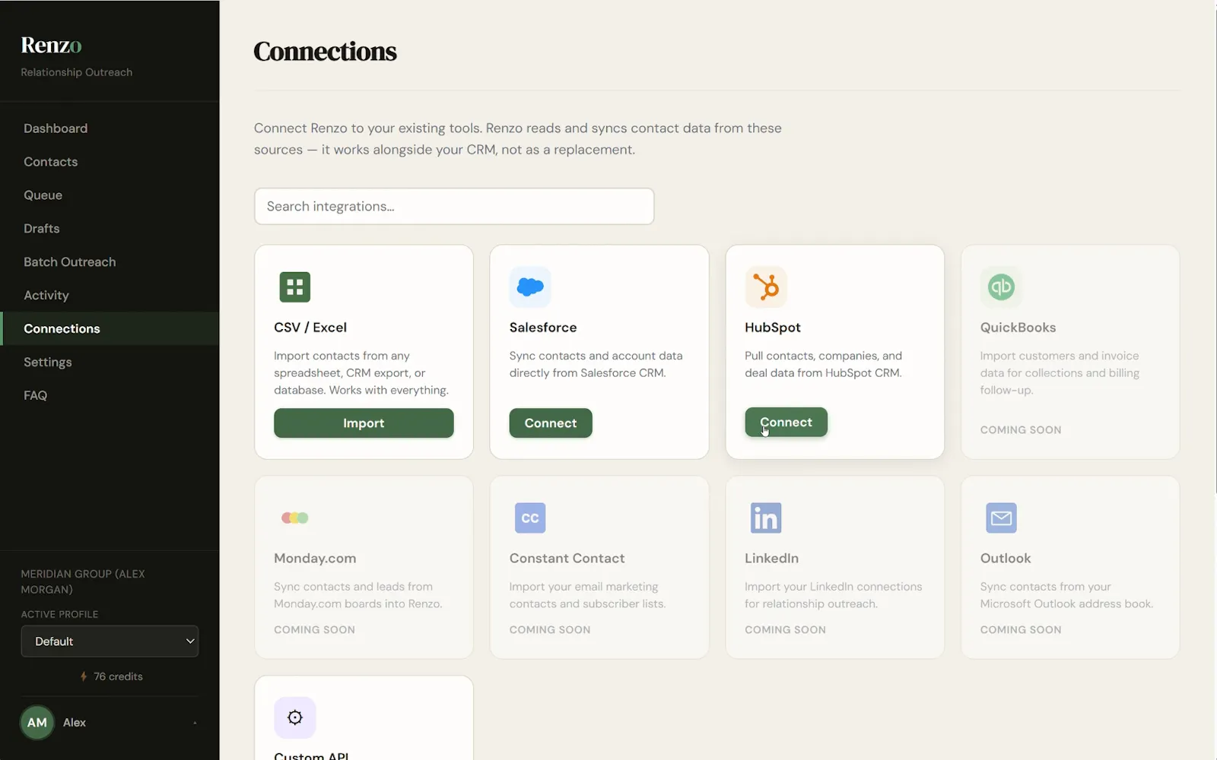Click the HubSpot sprocket icon
Image resolution: width=1217 pixels, height=760 pixels.
pyautogui.click(x=766, y=287)
